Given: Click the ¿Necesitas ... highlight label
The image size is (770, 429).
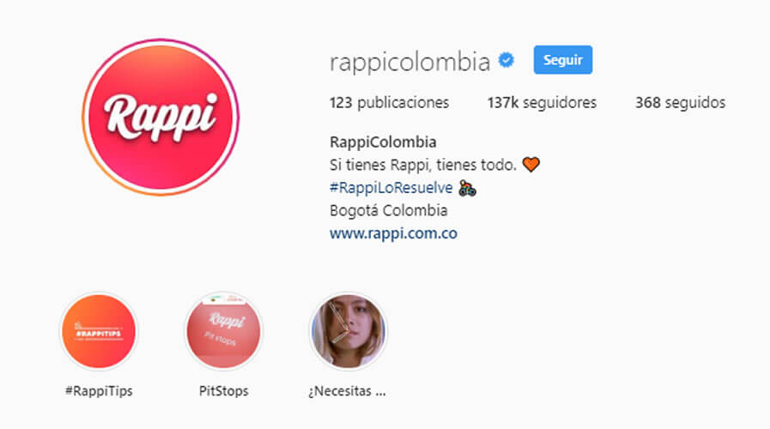Looking at the screenshot, I should (347, 391).
